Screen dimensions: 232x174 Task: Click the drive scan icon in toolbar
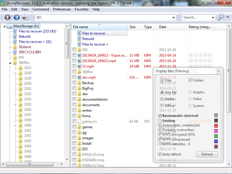coord(26,17)
